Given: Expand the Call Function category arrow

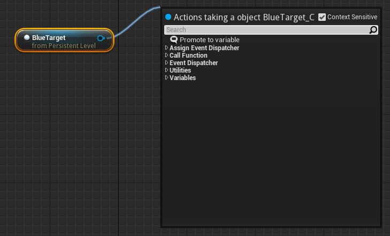Looking at the screenshot, I should coord(166,55).
